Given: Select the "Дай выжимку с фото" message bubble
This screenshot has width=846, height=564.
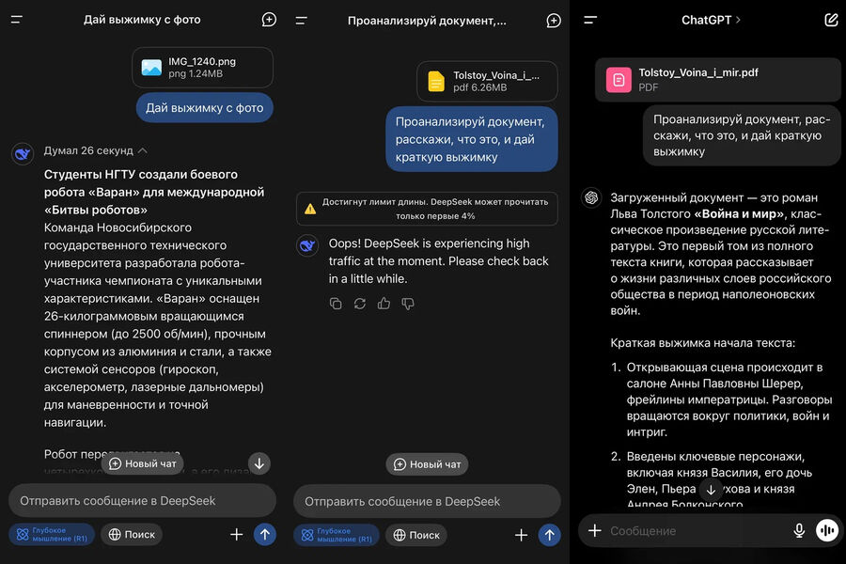Looking at the screenshot, I should (x=205, y=108).
